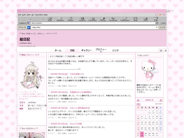Screen dimensions: 184x138
Task: Open the History toolbar icon
Action: click(x=103, y=19)
